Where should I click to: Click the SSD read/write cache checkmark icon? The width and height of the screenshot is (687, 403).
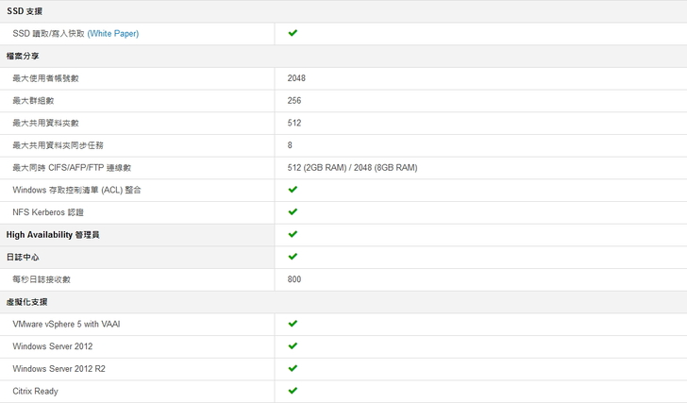pyautogui.click(x=293, y=33)
